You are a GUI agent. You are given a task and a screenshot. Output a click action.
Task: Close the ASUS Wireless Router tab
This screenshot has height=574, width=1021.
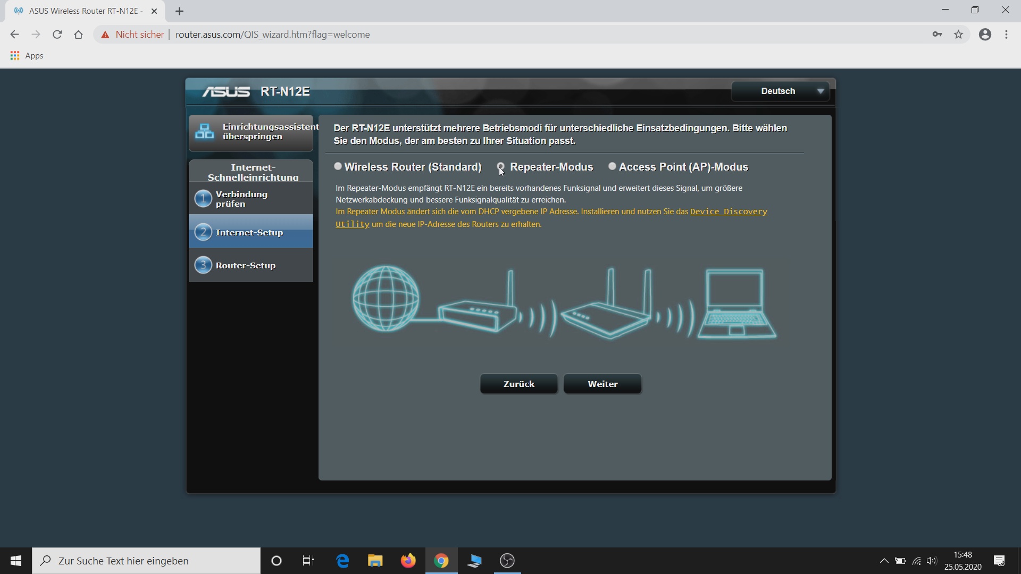coord(154,11)
